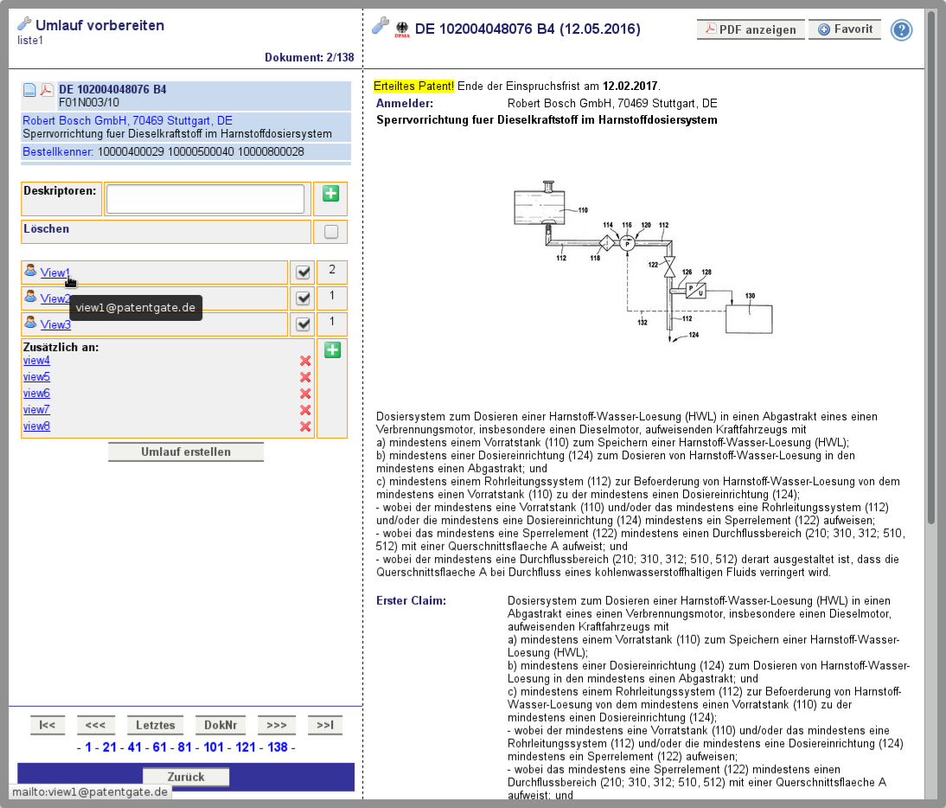Click the DokNr button
946x808 pixels.
221,725
